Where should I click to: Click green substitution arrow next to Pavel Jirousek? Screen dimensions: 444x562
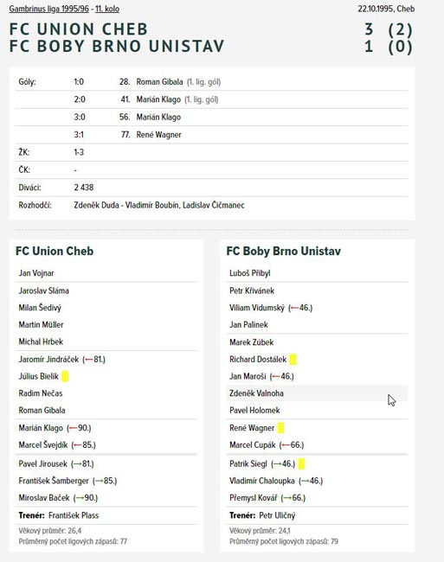pos(78,464)
